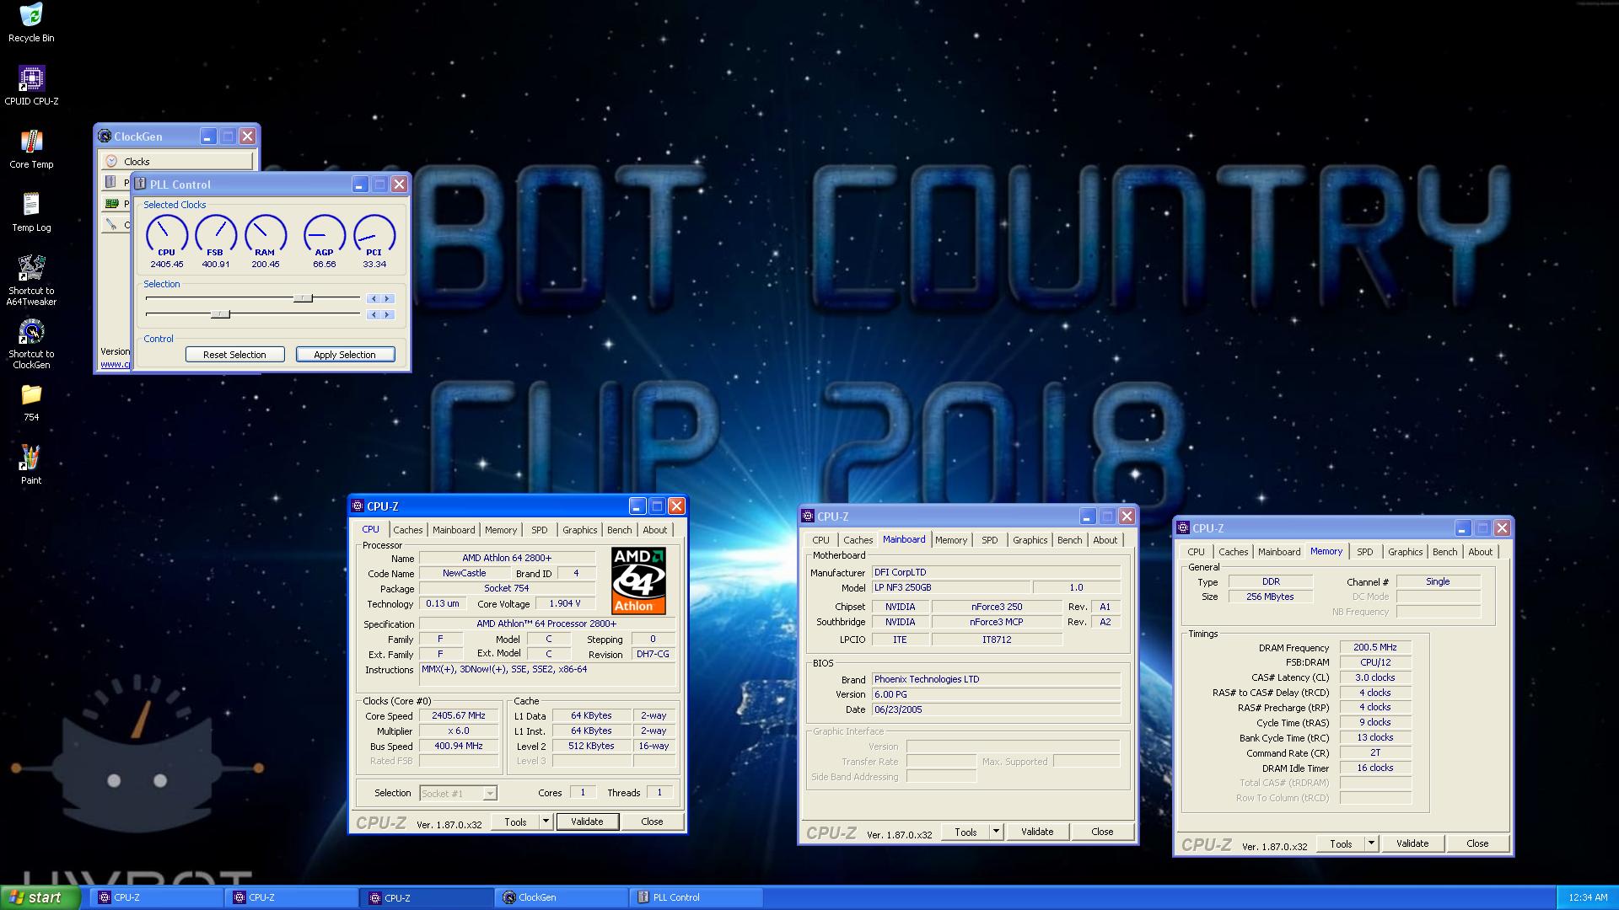This screenshot has height=910, width=1619.
Task: Switch to Caches tab in CPU window
Action: click(x=407, y=530)
